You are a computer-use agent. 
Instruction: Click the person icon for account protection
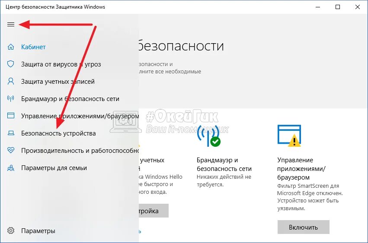[x=11, y=81]
